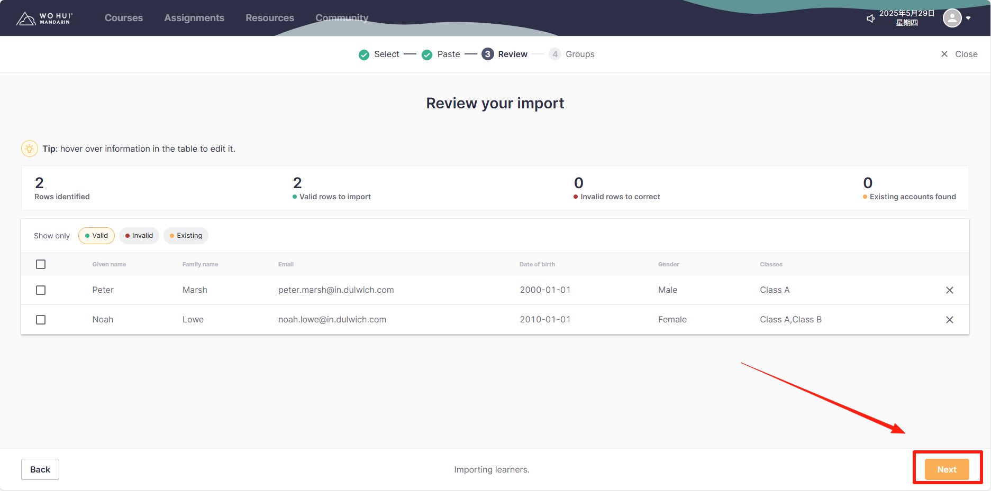Click the Wo Hui Mandarin logo
This screenshot has width=991, height=491.
coord(44,18)
